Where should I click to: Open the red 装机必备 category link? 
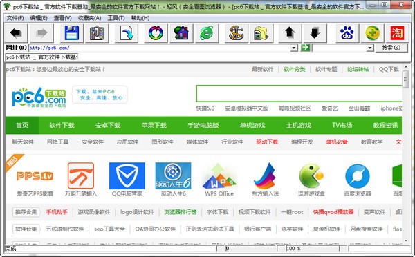coord(337,142)
